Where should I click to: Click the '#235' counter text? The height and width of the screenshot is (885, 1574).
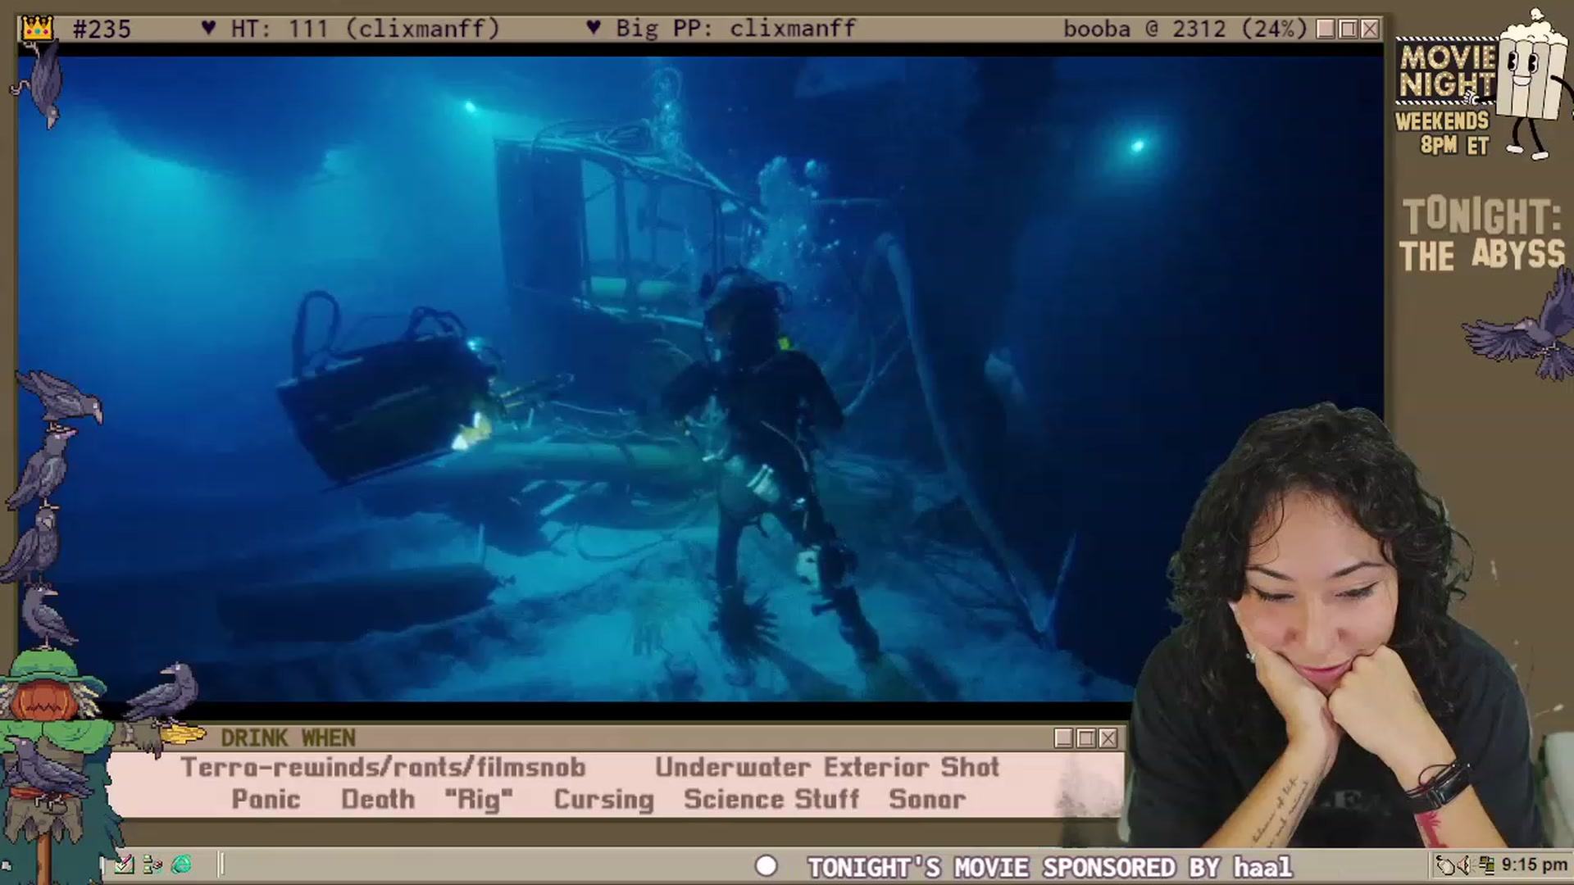[x=102, y=29]
